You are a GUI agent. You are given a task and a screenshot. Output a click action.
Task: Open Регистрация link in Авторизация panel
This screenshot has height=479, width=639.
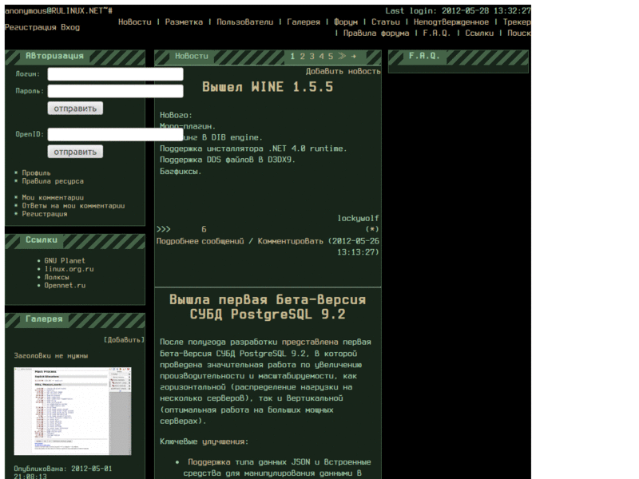[x=45, y=214]
